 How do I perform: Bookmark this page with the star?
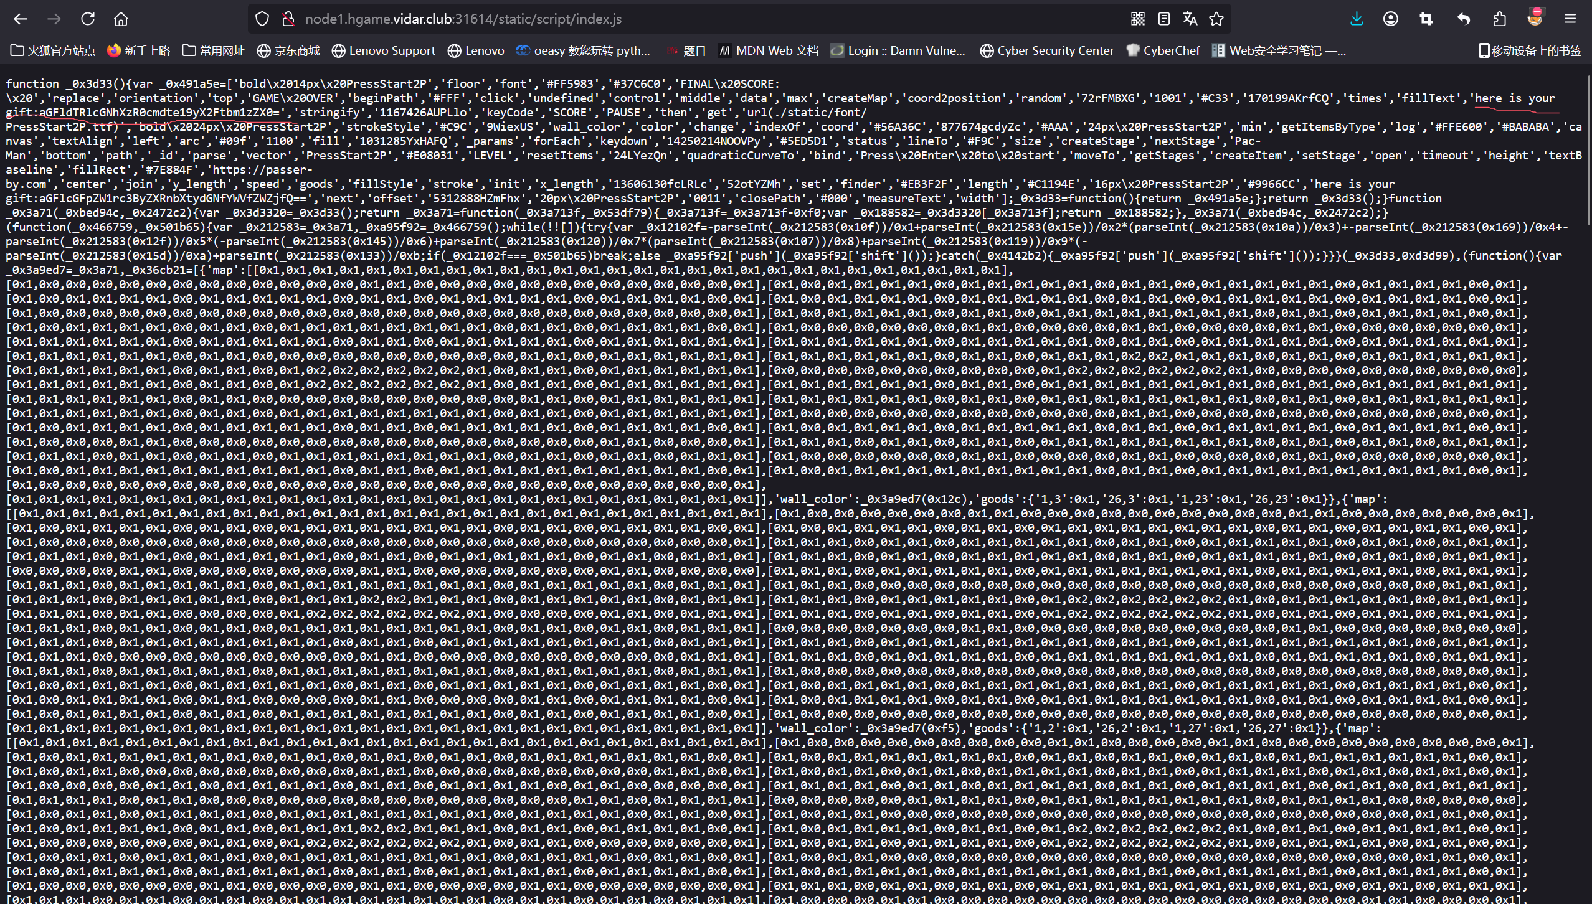(x=1216, y=19)
